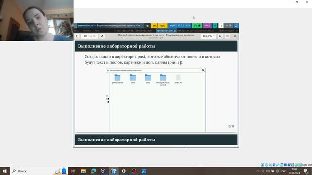Show hidden tray icons chevron
312x175 pixels.
pyautogui.click(x=258, y=171)
